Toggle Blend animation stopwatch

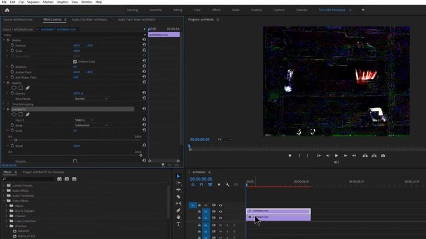click(x=12, y=145)
